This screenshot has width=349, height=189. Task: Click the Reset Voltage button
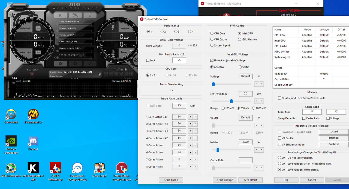click(x=225, y=180)
